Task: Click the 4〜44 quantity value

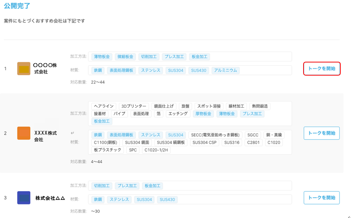Action: (x=96, y=162)
